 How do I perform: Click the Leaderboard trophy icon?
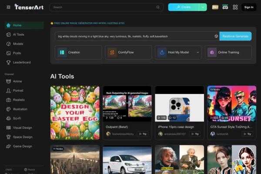point(8,62)
